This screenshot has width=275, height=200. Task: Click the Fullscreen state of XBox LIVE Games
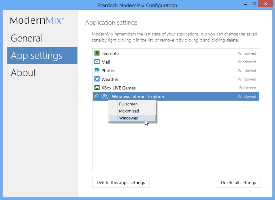[x=247, y=88]
